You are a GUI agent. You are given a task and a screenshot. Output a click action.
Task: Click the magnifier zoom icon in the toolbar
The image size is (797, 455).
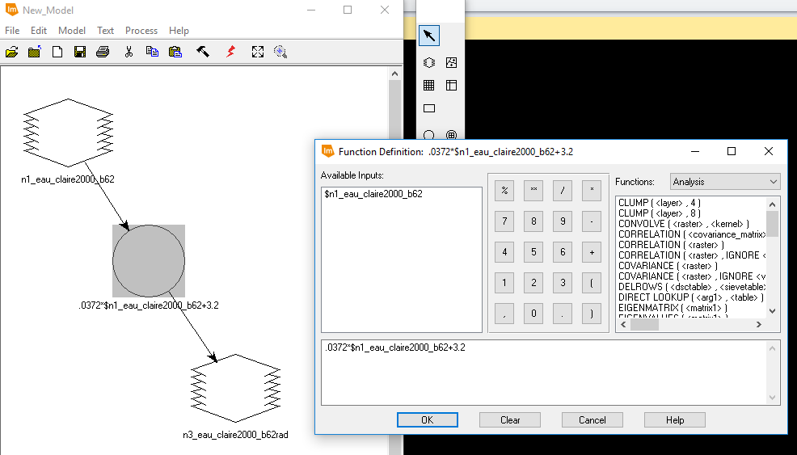[280, 52]
